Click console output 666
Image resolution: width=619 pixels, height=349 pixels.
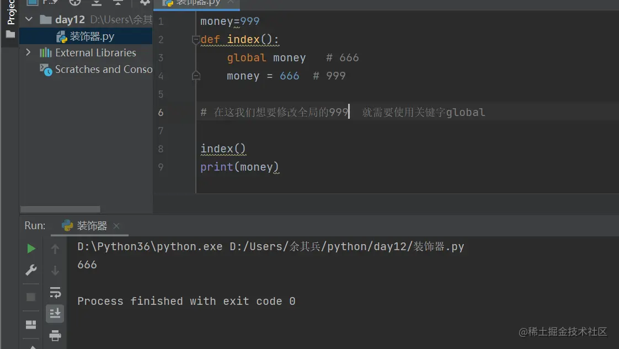pos(87,265)
